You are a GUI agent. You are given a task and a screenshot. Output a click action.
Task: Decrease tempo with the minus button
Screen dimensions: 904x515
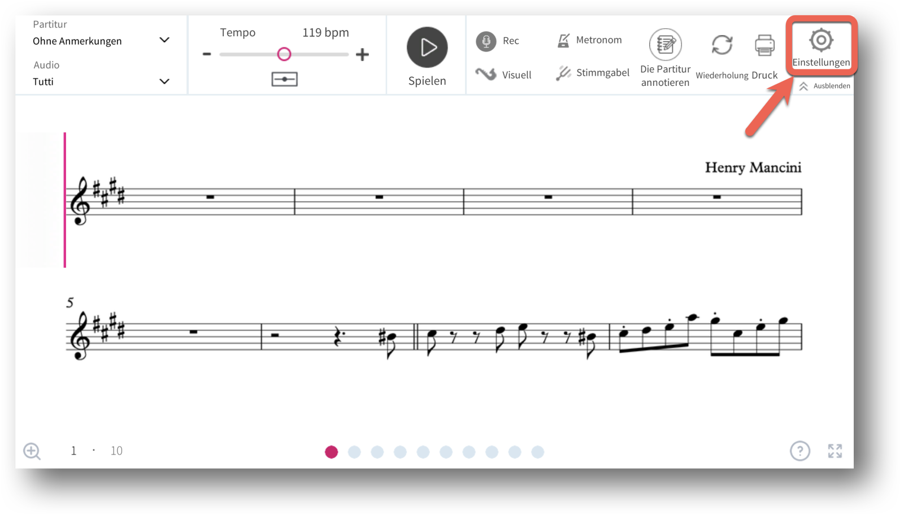pos(207,54)
